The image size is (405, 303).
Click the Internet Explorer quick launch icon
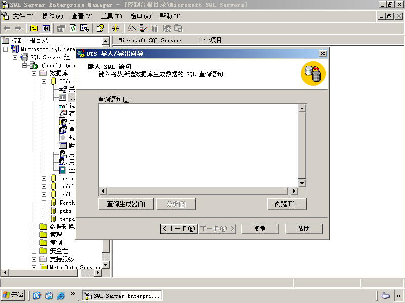click(61, 295)
